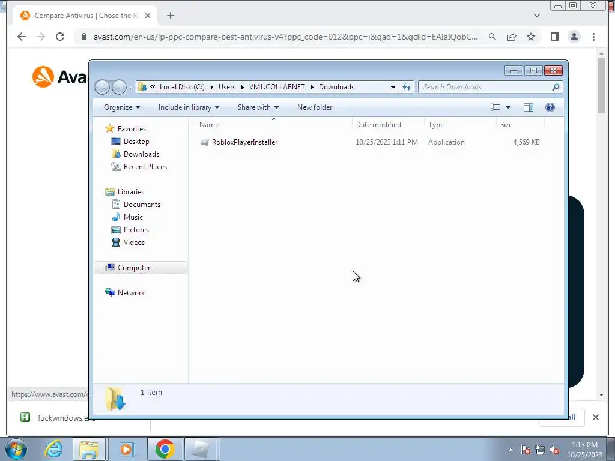Click the volume icon in the tray
Screen dimensions: 615x461
click(x=554, y=450)
